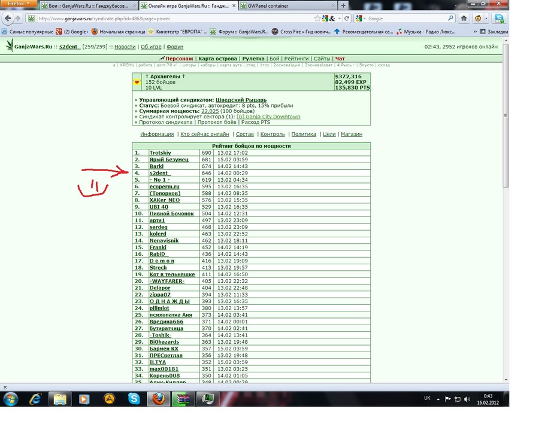Viewport: 557px width, 437px height.
Task: Click the taskbar clock showing 0:43
Action: 488,399
